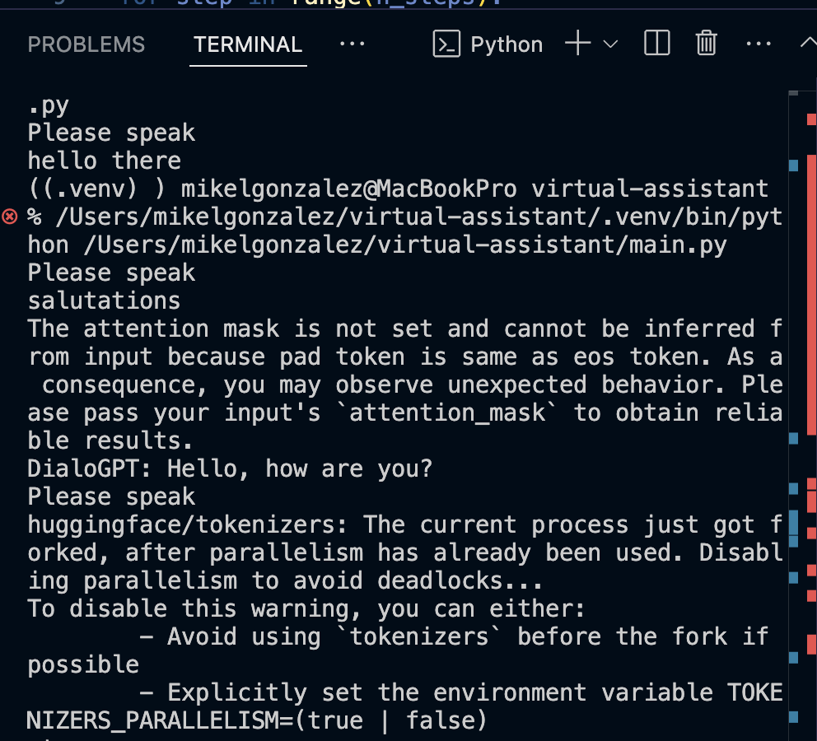Viewport: 817px width, 741px height.
Task: Expand the new terminal launch profile dropdown
Action: point(610,44)
